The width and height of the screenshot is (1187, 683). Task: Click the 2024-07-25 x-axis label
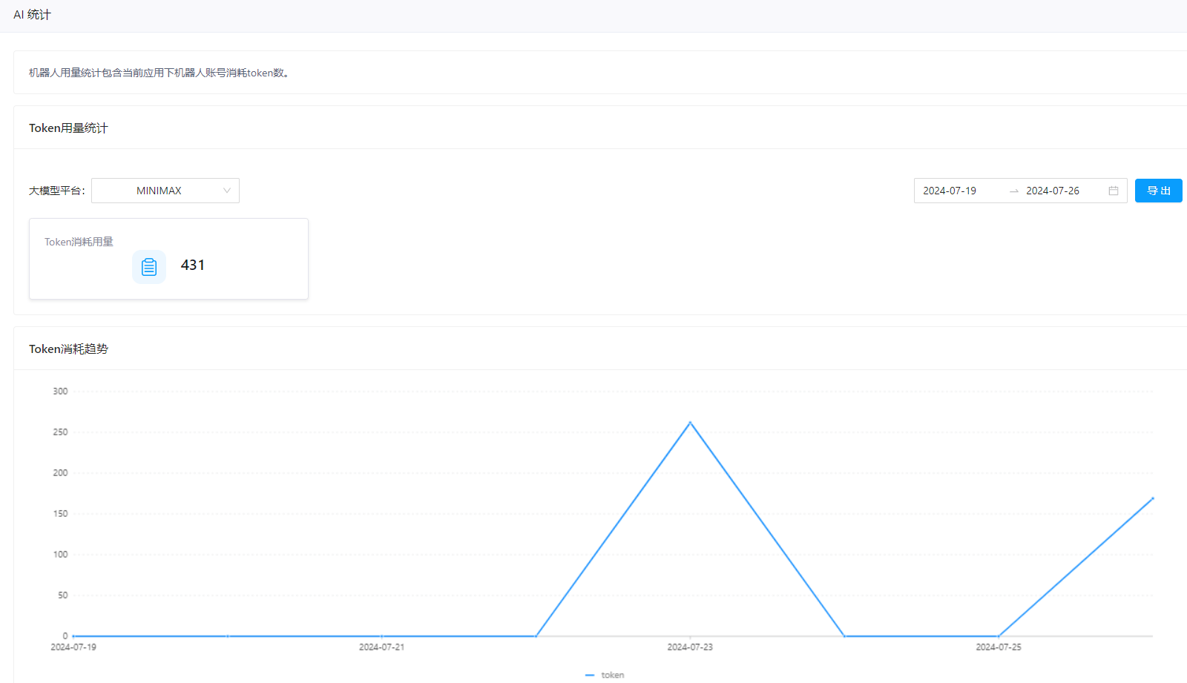pos(999,647)
